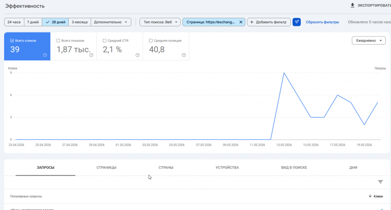Open help icon on Средняя позиция card
The height and width of the screenshot is (210, 391).
tap(184, 55)
